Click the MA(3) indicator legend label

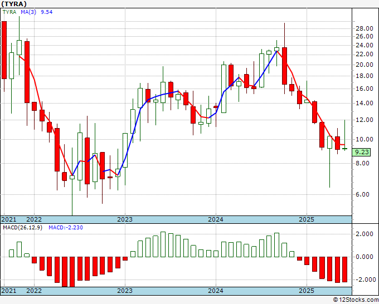(x=28, y=12)
